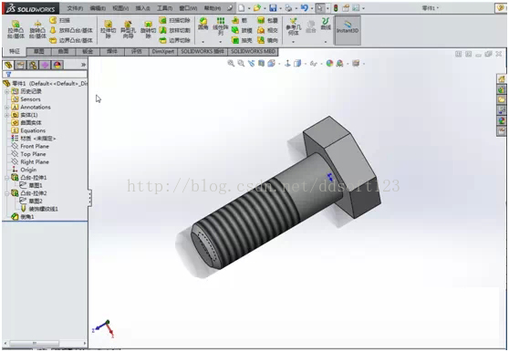Click Zoom to Fit in view toolbar

click(231, 63)
